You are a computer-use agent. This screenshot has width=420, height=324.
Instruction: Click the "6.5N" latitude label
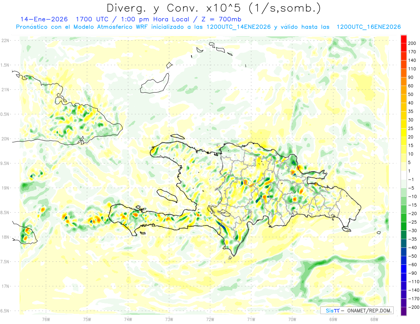[5, 311]
